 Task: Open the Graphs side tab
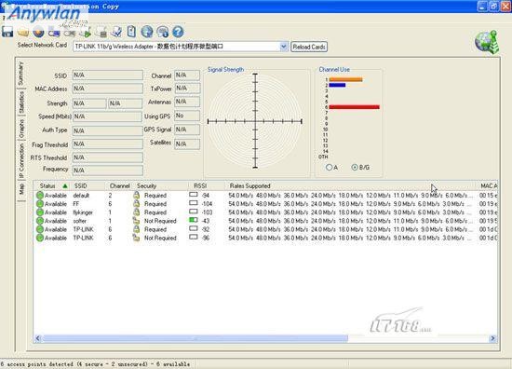[x=21, y=128]
